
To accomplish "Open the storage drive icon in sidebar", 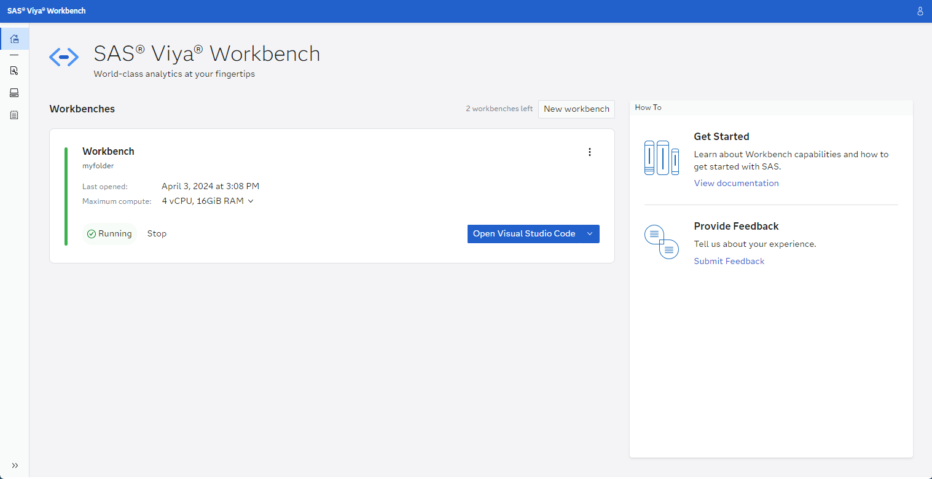I will (x=14, y=93).
